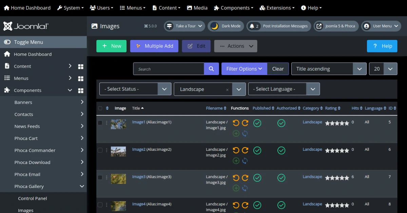Toggle the authorized status of Image3
The image size is (407, 213).
point(281,178)
